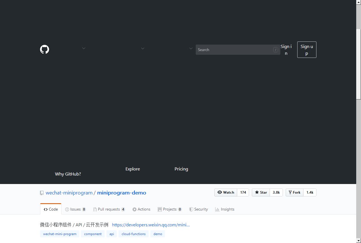Click the description text 微信小程序组件 / API / 云开发示例
This screenshot has width=361, height=243.
click(74, 225)
